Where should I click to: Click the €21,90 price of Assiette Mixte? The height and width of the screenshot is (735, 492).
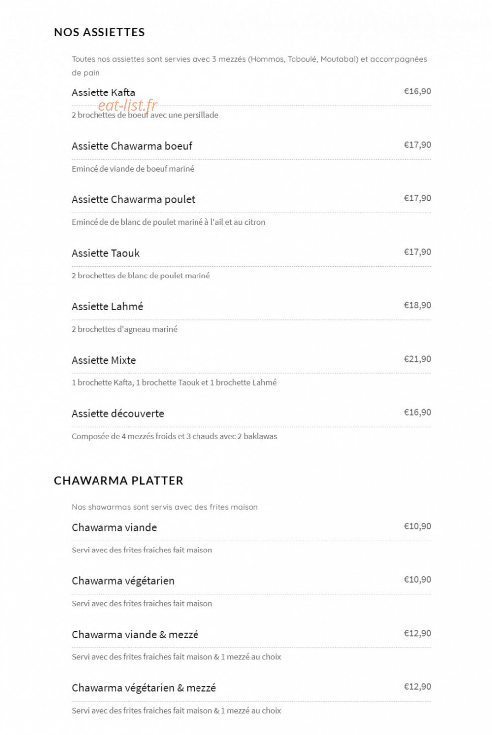417,359
